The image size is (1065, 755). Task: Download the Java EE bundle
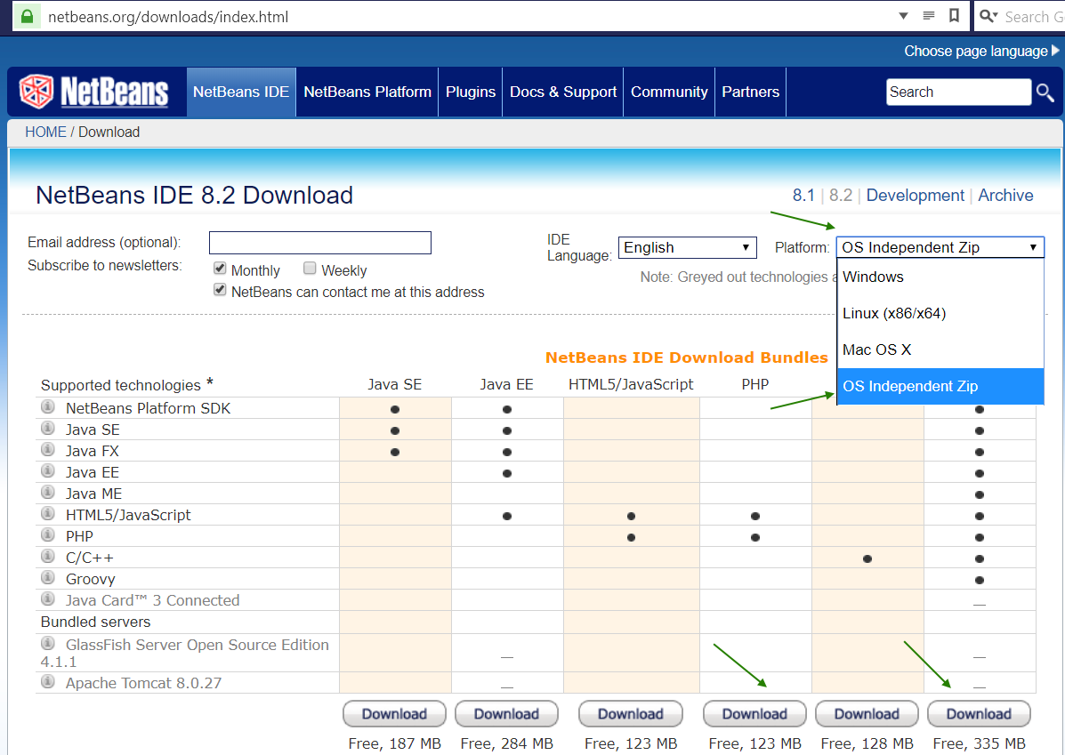pyautogui.click(x=506, y=713)
